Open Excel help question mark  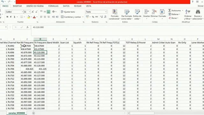193,2
